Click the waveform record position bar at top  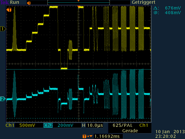click(79, 2)
